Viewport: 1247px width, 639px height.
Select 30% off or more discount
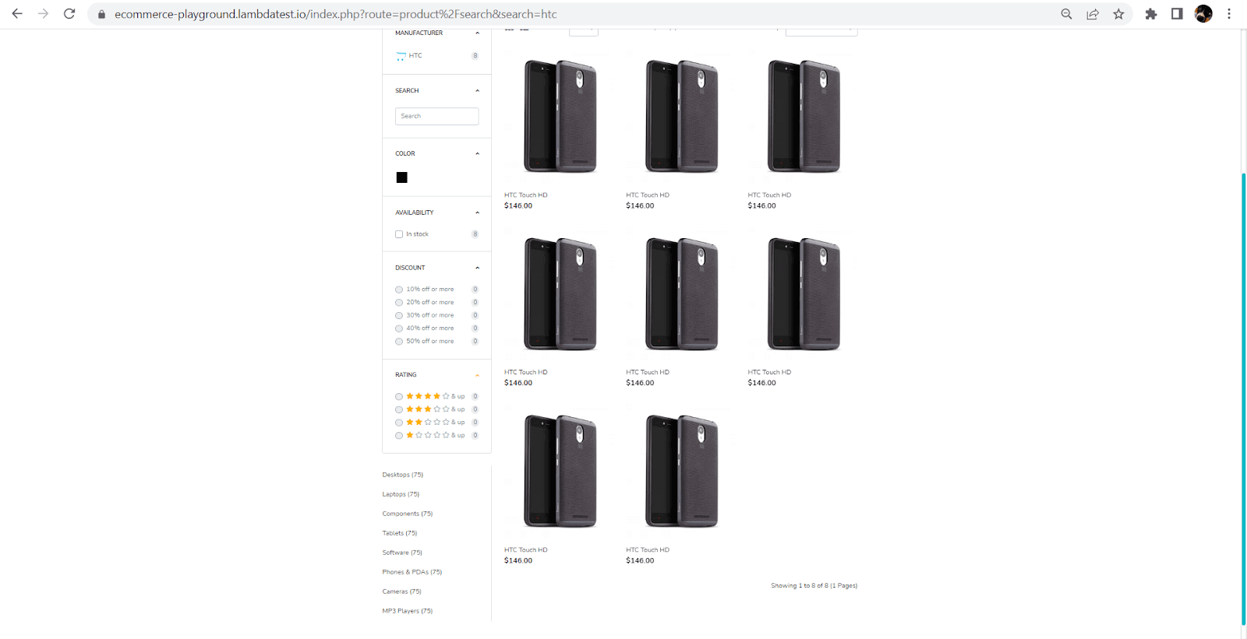click(x=399, y=315)
